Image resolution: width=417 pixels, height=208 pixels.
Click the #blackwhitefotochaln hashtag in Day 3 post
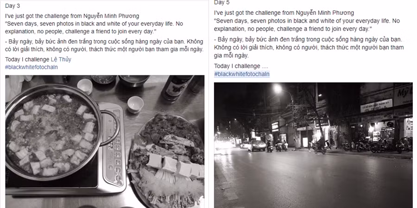(x=32, y=67)
